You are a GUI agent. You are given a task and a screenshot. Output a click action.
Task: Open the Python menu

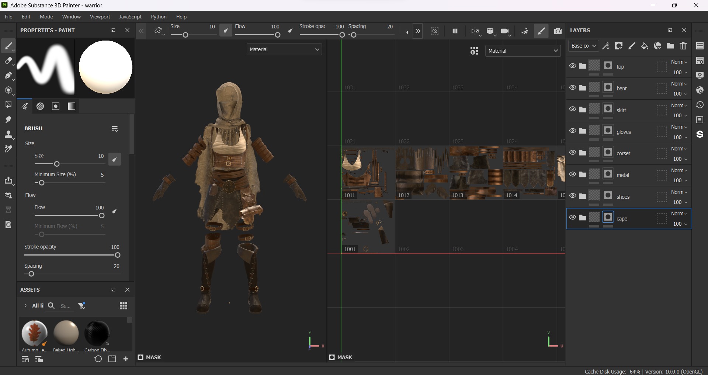[159, 17]
